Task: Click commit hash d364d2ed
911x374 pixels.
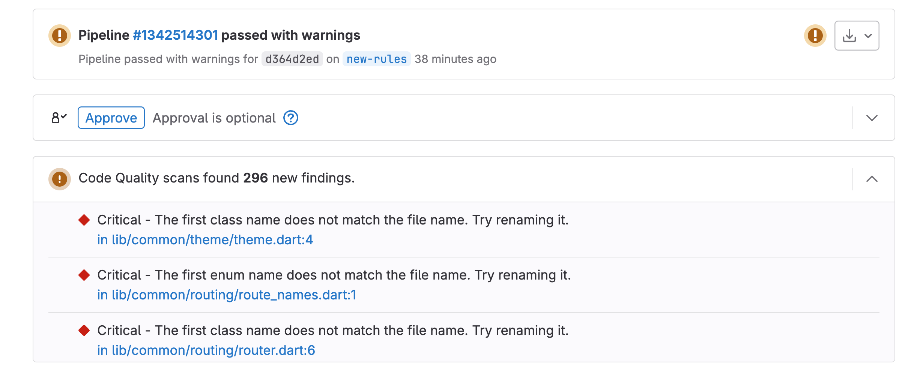Action: pos(292,59)
